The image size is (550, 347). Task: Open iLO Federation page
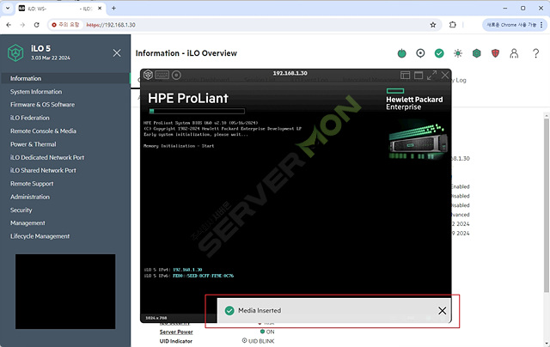[x=30, y=118]
